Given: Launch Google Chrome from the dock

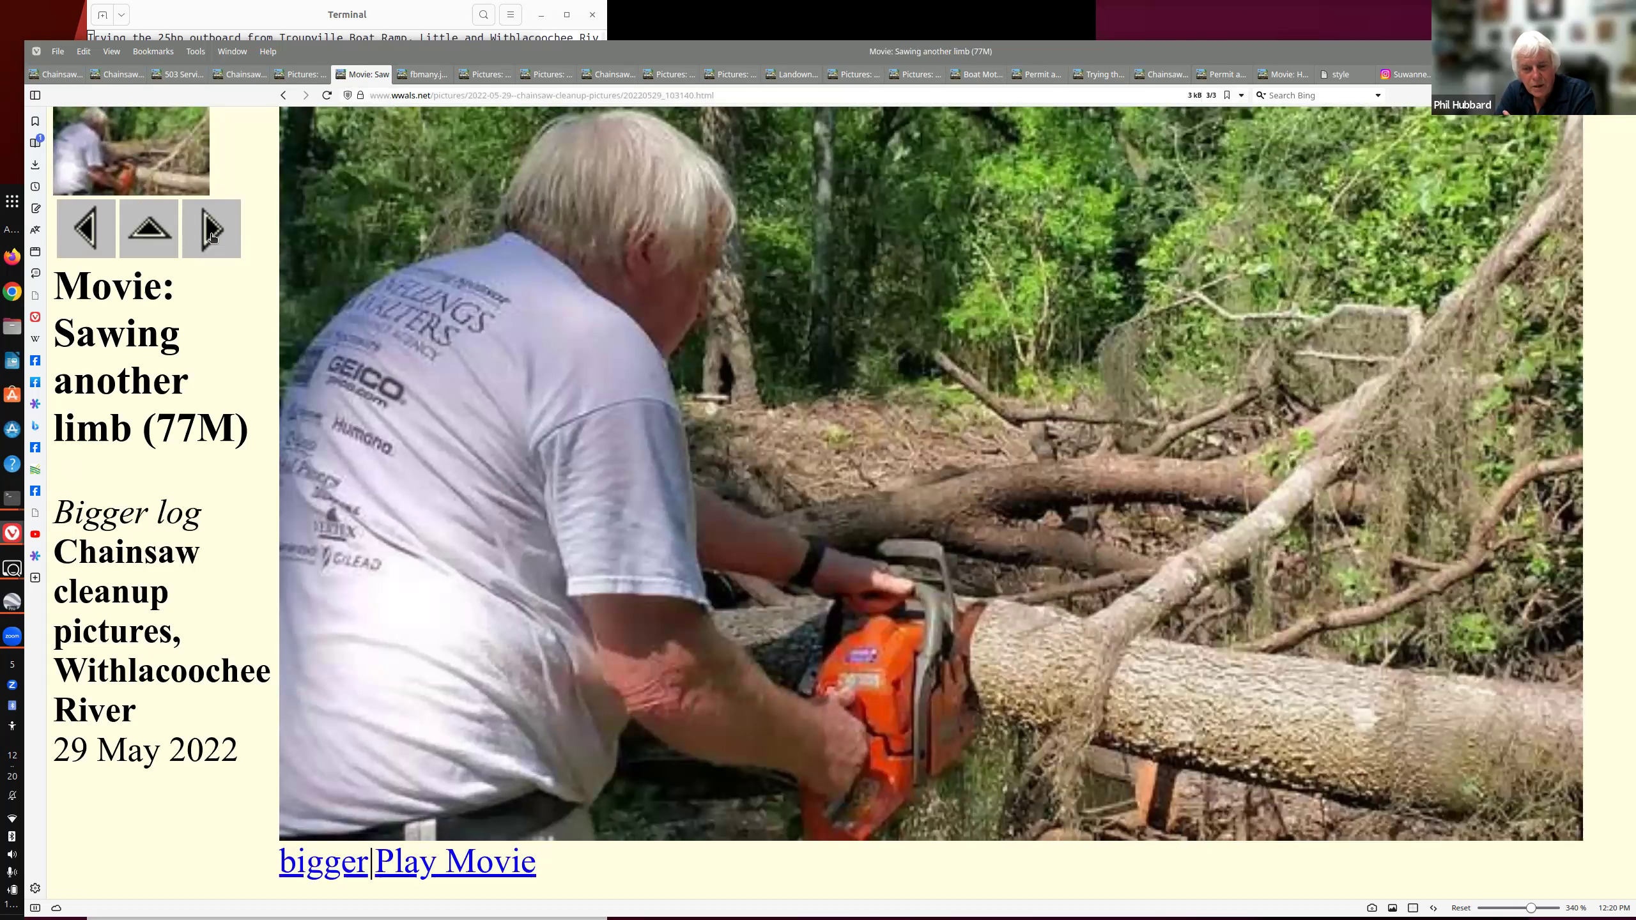Looking at the screenshot, I should click(12, 292).
